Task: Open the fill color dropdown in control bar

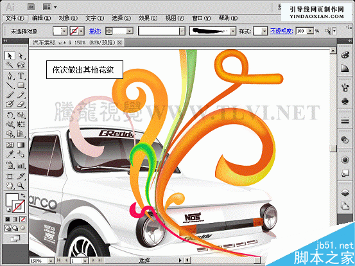Action: (64, 31)
